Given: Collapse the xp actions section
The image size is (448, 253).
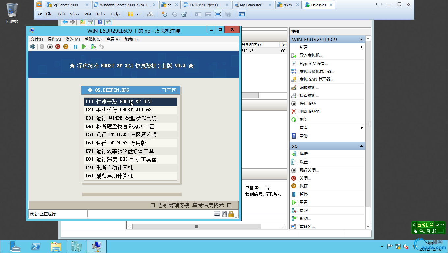Looking at the screenshot, I should (361, 146).
